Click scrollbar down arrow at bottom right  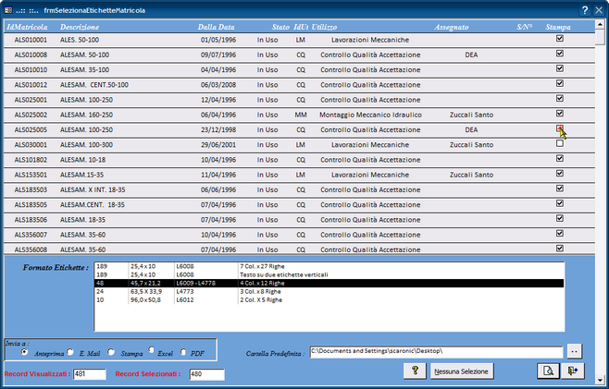[x=600, y=381]
